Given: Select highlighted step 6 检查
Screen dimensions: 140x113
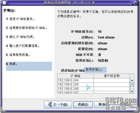Looking at the screenshot, I should pyautogui.click(x=29, y=66).
